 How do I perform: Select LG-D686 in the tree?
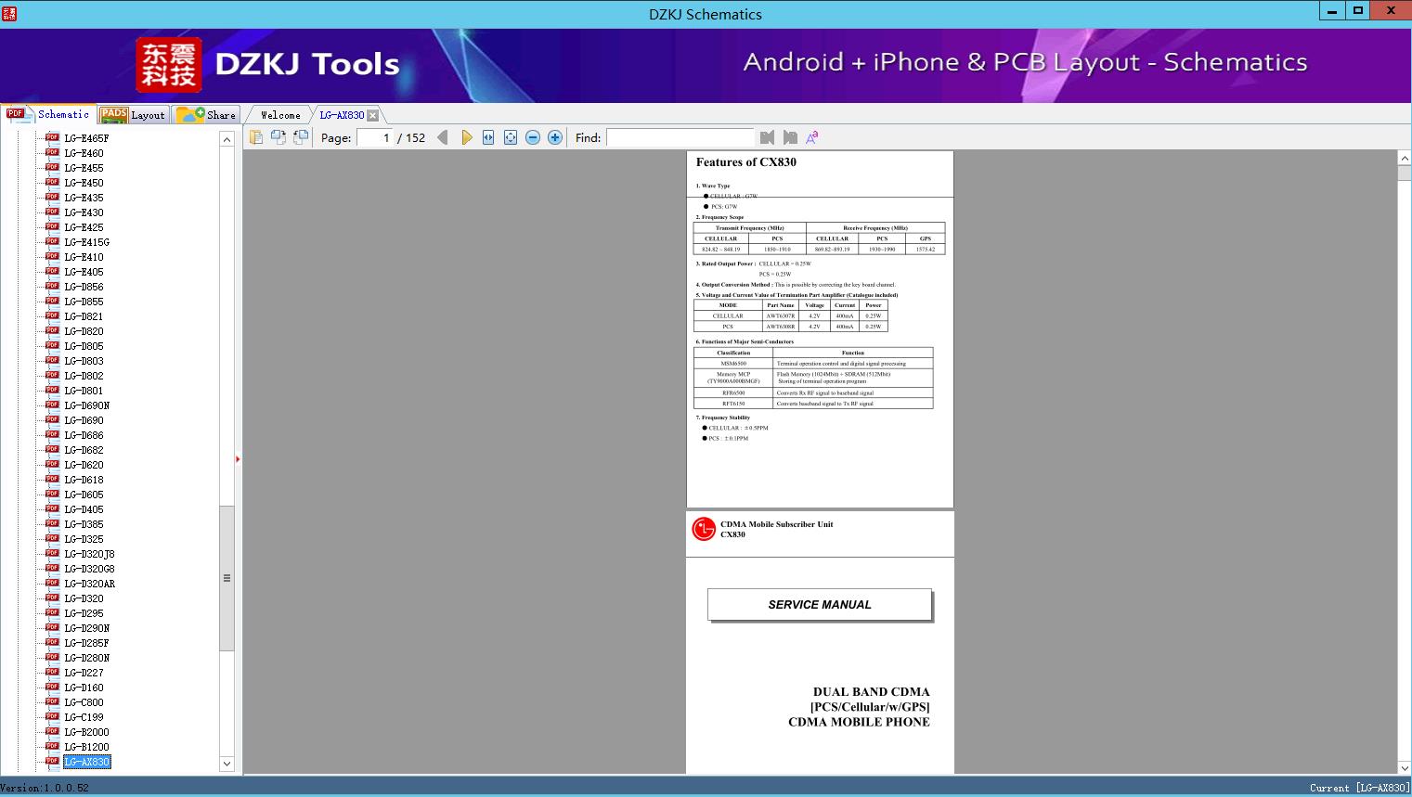(x=84, y=435)
